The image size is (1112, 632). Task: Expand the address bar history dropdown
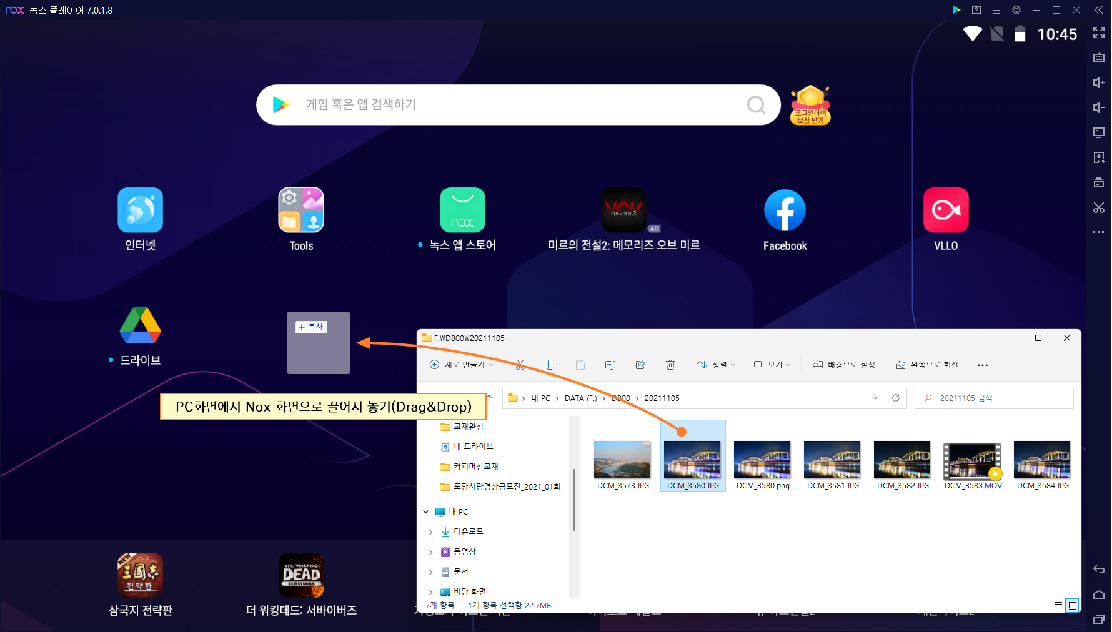pyautogui.click(x=875, y=398)
